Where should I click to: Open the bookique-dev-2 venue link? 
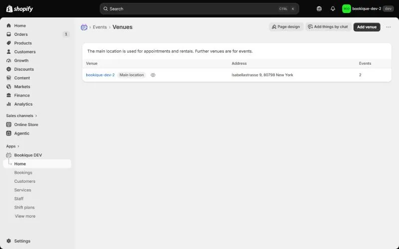pos(100,75)
